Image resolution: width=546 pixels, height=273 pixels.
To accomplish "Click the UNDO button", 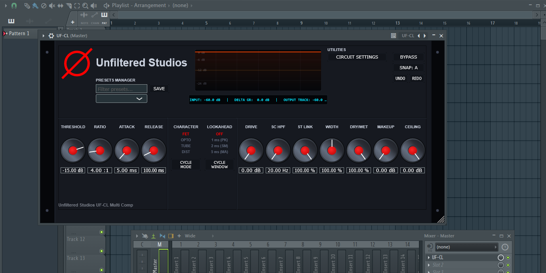I will pos(400,78).
